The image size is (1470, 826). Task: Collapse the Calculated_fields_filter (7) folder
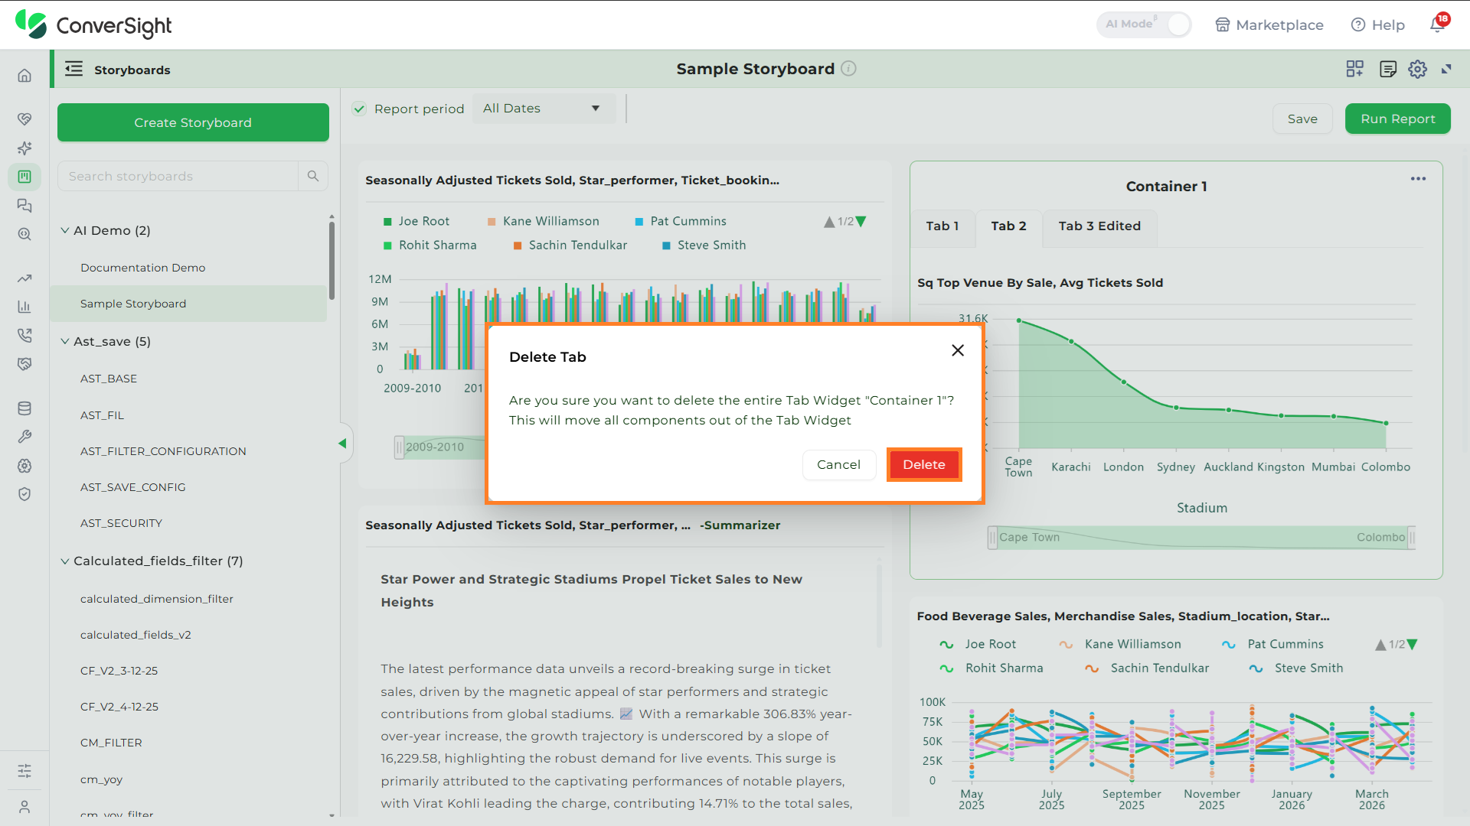(65, 561)
